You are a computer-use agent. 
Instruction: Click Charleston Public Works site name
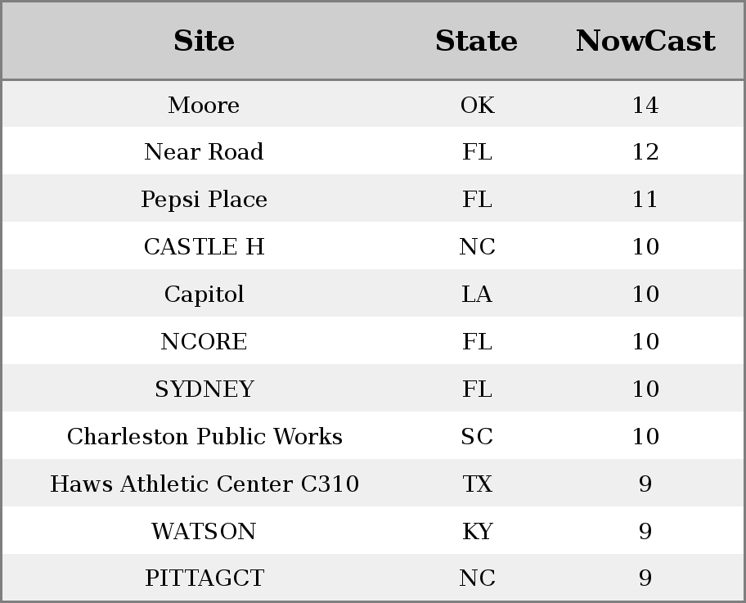204,436
